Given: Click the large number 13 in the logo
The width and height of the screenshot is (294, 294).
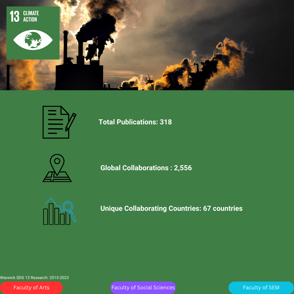Looking at the screenshot, I should point(15,16).
